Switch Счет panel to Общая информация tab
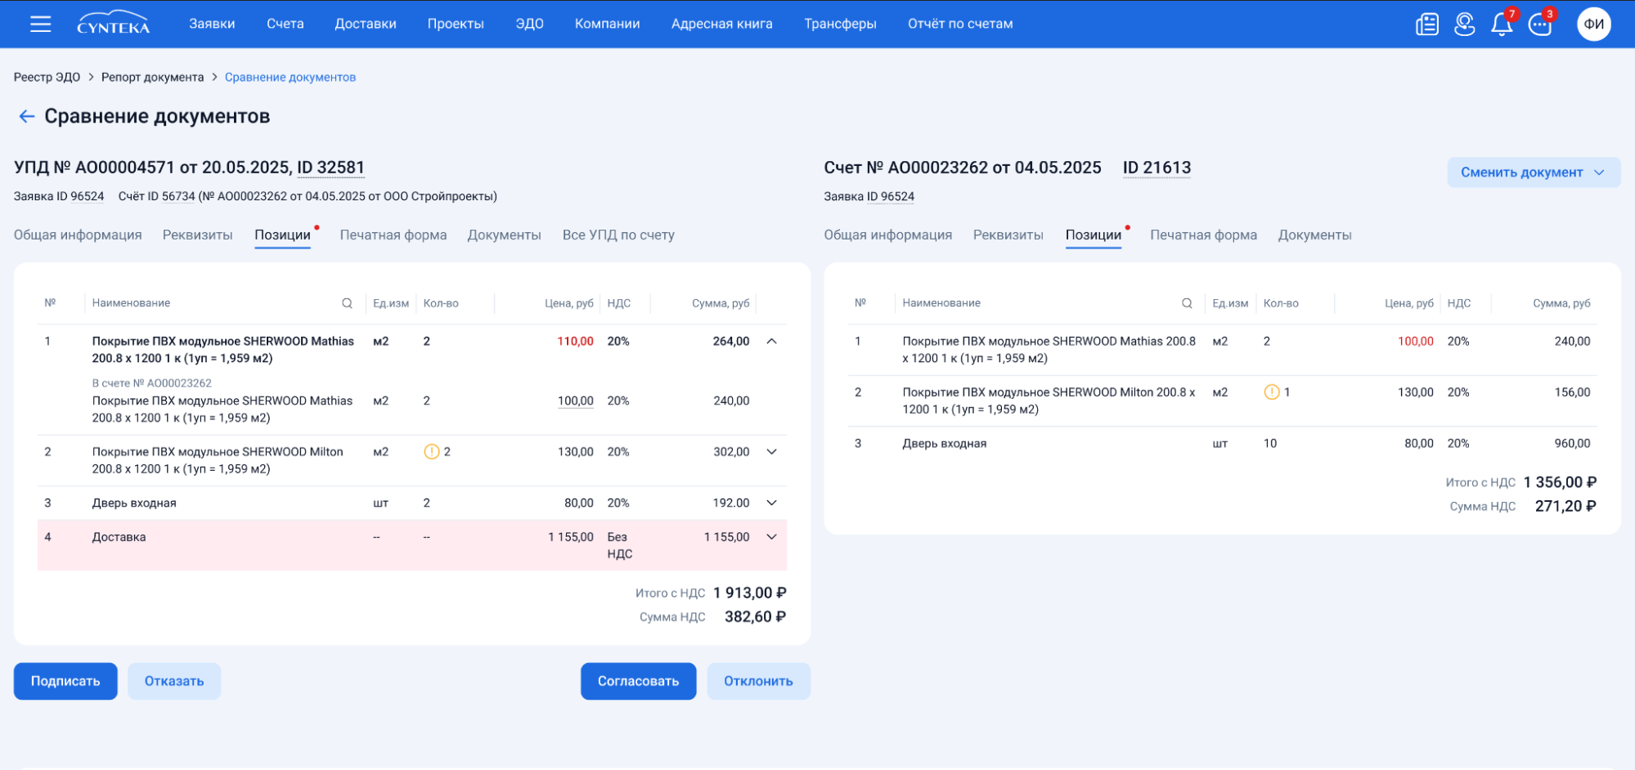 (887, 235)
